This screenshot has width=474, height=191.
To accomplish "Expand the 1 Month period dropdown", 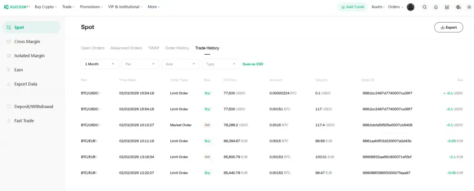I will click(100, 64).
